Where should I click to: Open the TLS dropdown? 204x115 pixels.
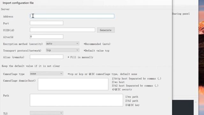point(47,113)
